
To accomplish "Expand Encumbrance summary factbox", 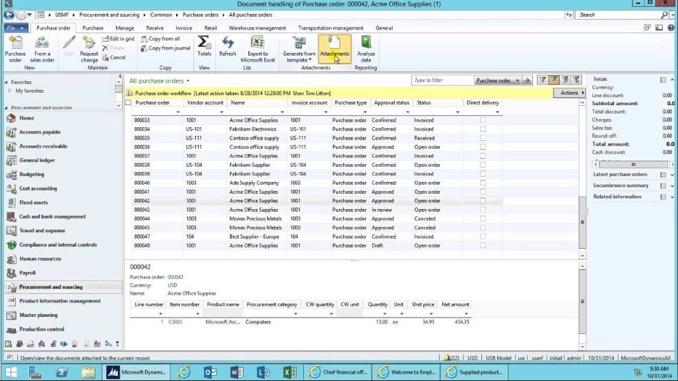I will (672, 186).
